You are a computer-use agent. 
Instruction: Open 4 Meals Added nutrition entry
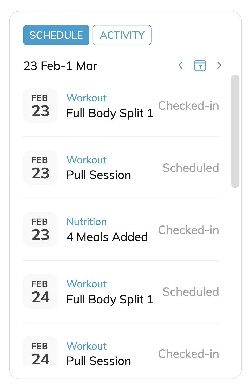107,237
